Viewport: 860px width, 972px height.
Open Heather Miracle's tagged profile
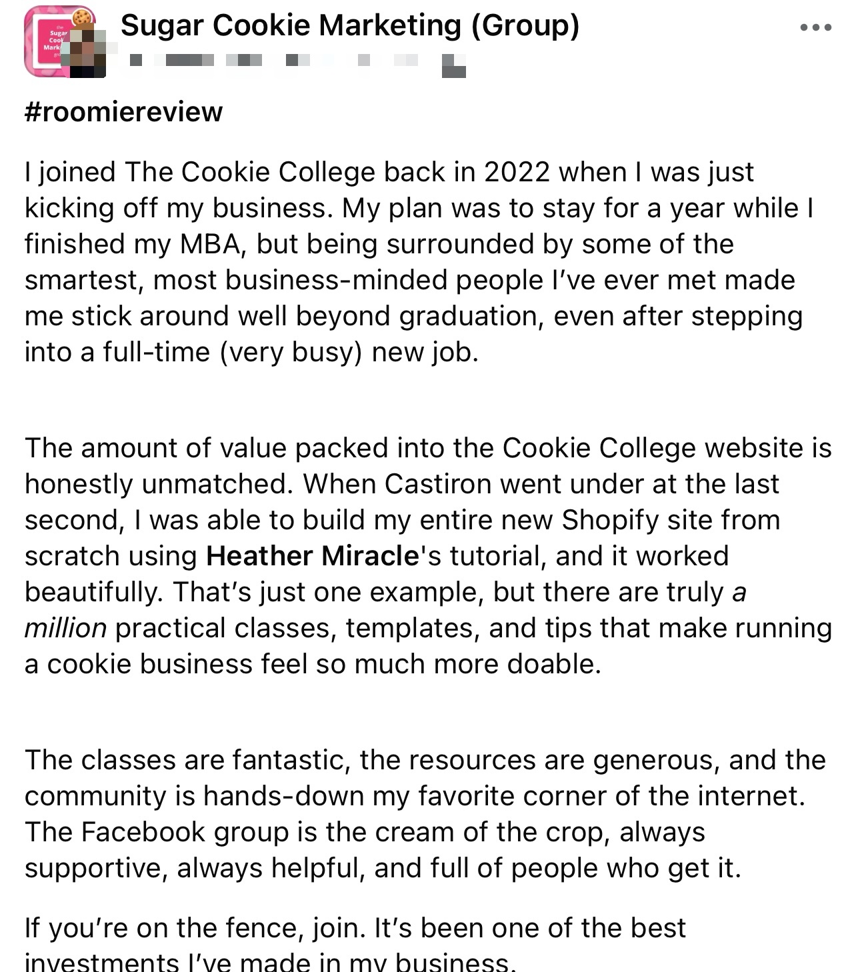[x=312, y=556]
